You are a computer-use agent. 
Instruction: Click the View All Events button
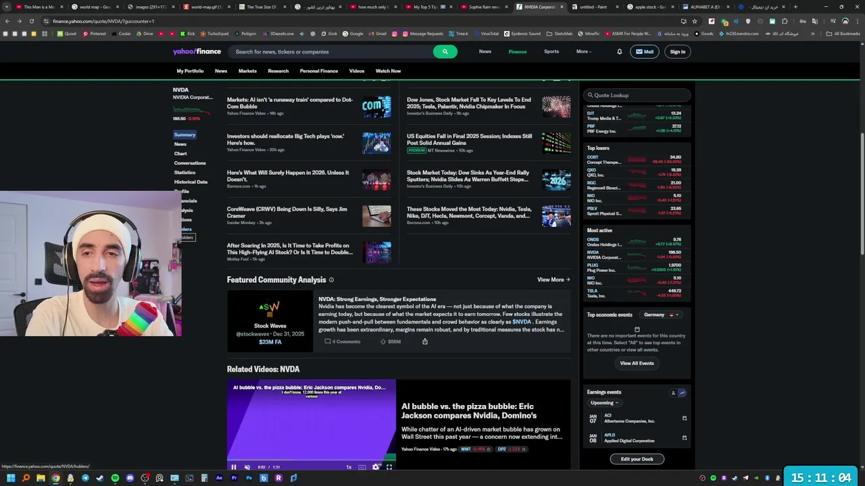coord(637,363)
